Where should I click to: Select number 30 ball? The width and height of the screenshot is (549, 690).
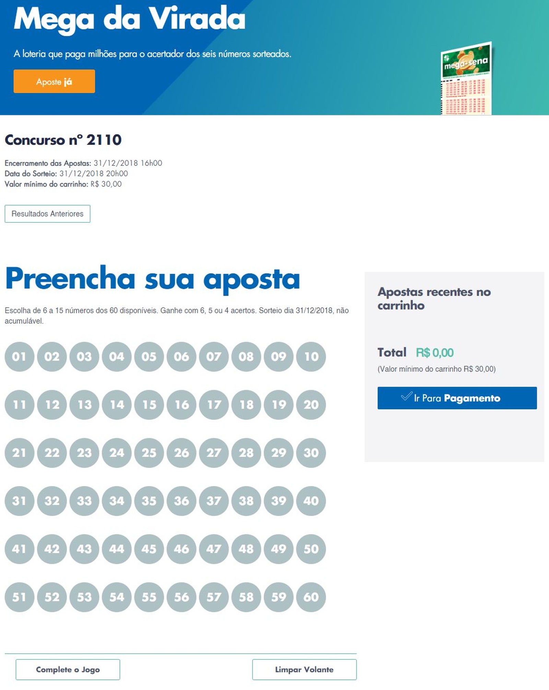[311, 453]
